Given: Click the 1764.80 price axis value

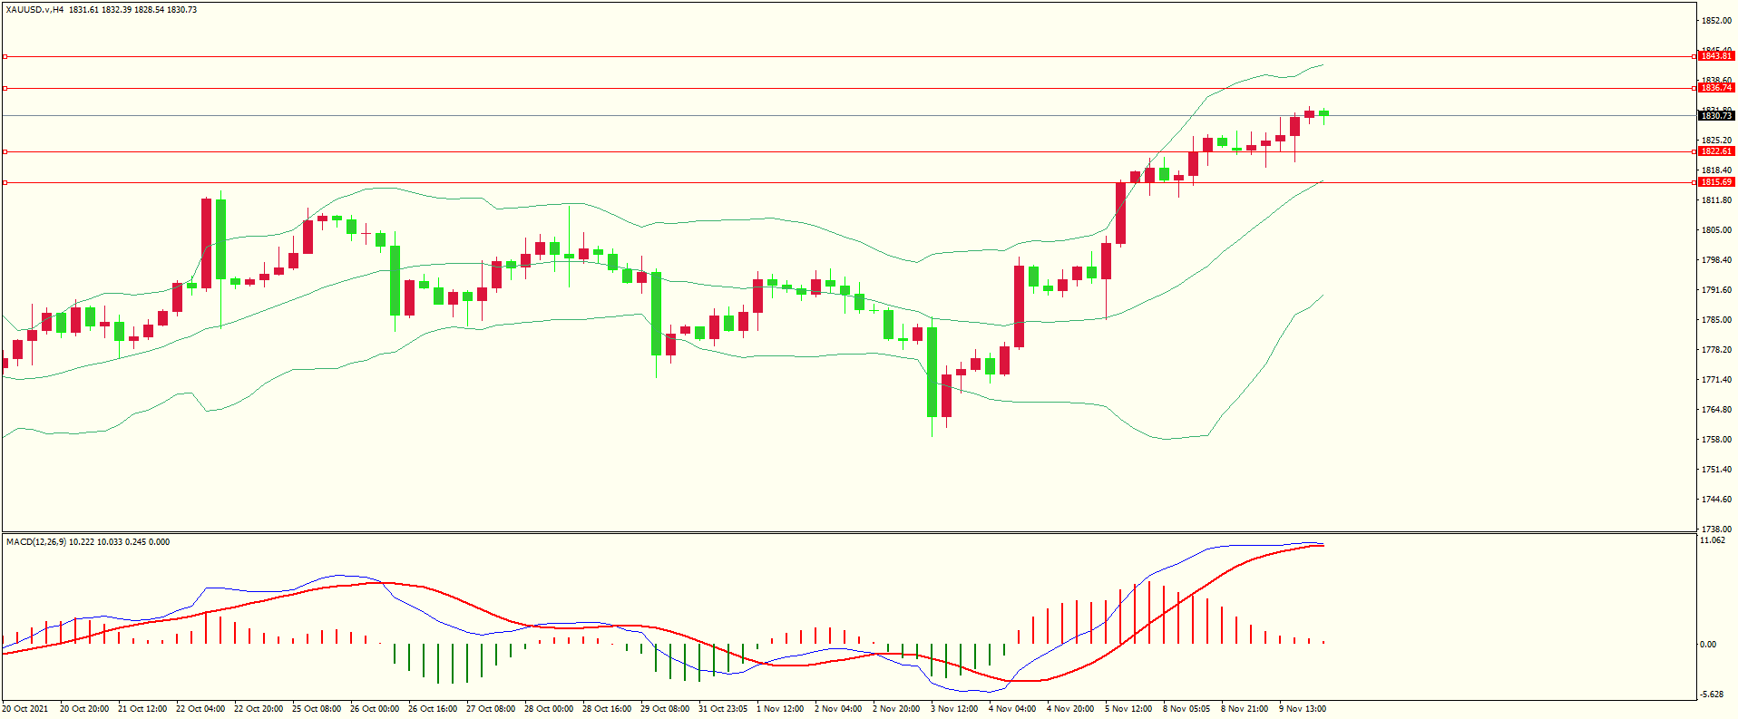Looking at the screenshot, I should coord(1716,410).
